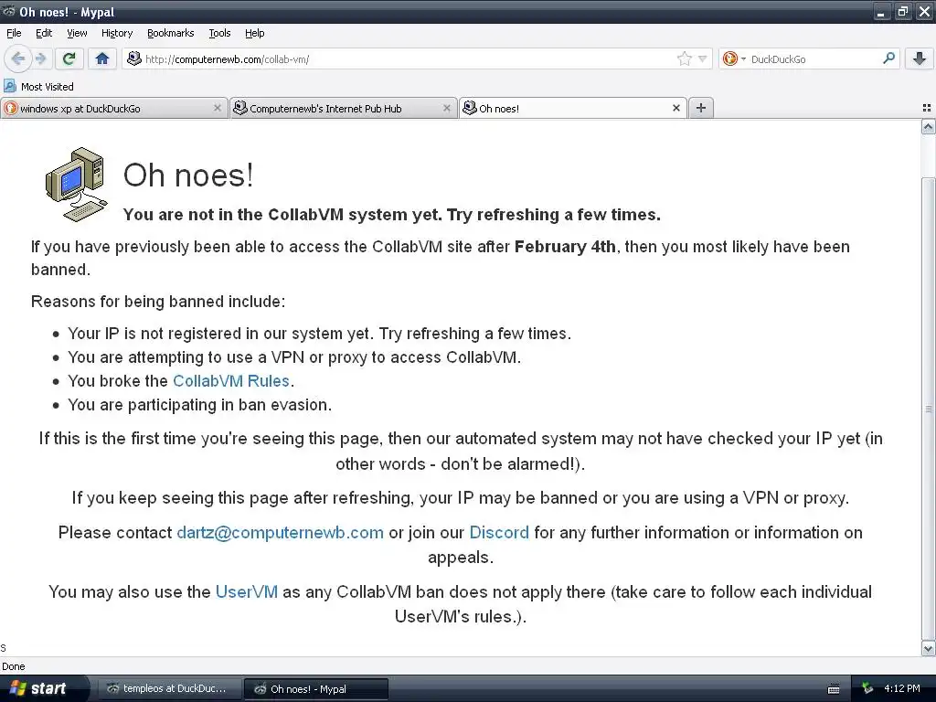Open the UserVM link
This screenshot has height=702, width=936.
[x=247, y=591]
